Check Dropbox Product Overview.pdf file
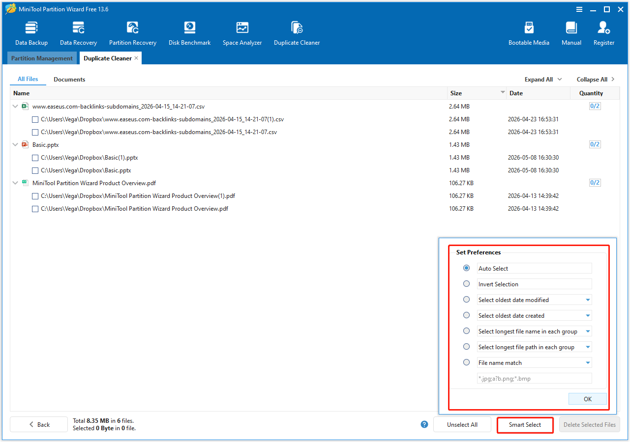This screenshot has height=442, width=630. pyautogui.click(x=35, y=208)
